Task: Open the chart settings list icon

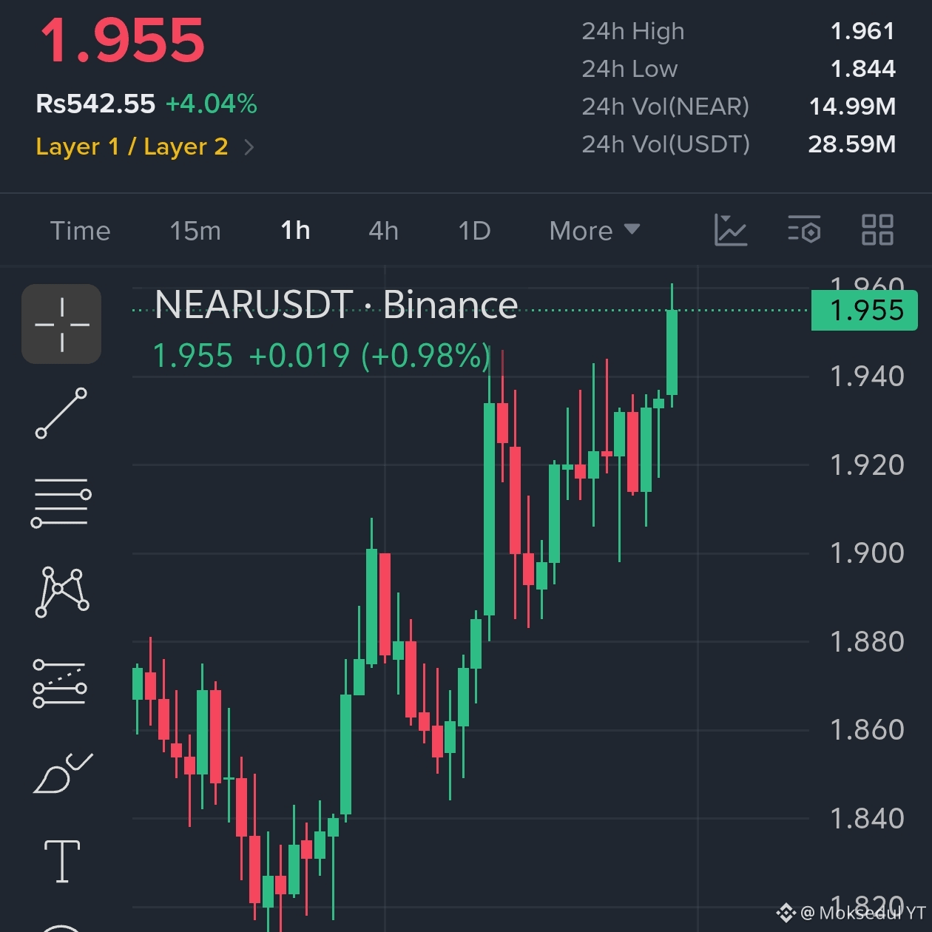Action: (x=804, y=230)
